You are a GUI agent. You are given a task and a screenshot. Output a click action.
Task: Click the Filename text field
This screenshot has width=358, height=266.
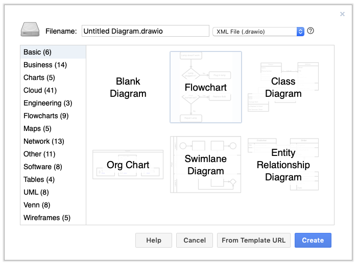click(145, 31)
